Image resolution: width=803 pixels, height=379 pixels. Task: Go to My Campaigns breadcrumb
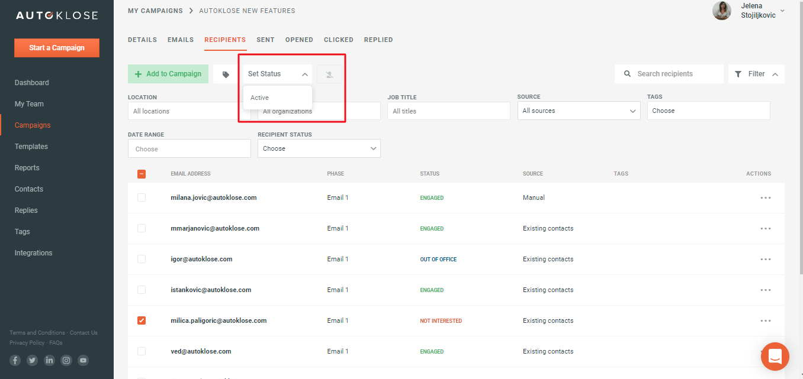click(x=154, y=11)
